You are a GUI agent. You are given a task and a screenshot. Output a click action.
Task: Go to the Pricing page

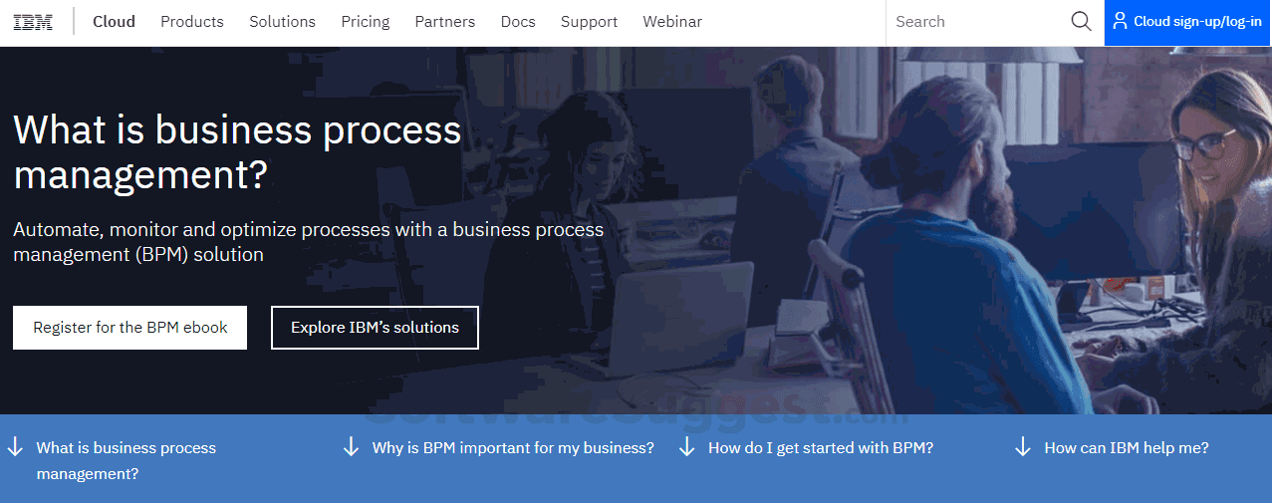click(366, 22)
